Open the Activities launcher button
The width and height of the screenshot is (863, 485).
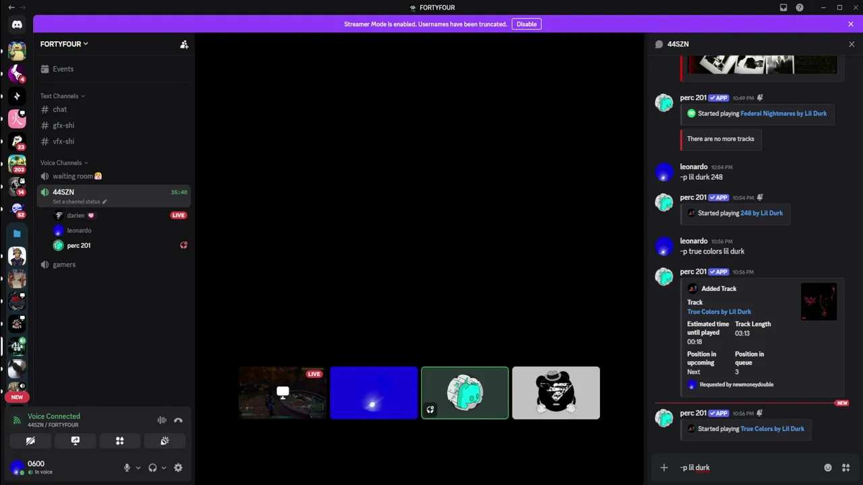pyautogui.click(x=120, y=441)
